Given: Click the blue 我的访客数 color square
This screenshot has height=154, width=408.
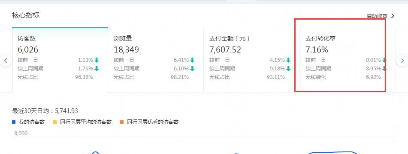Looking at the screenshot, I should pyautogui.click(x=14, y=122).
